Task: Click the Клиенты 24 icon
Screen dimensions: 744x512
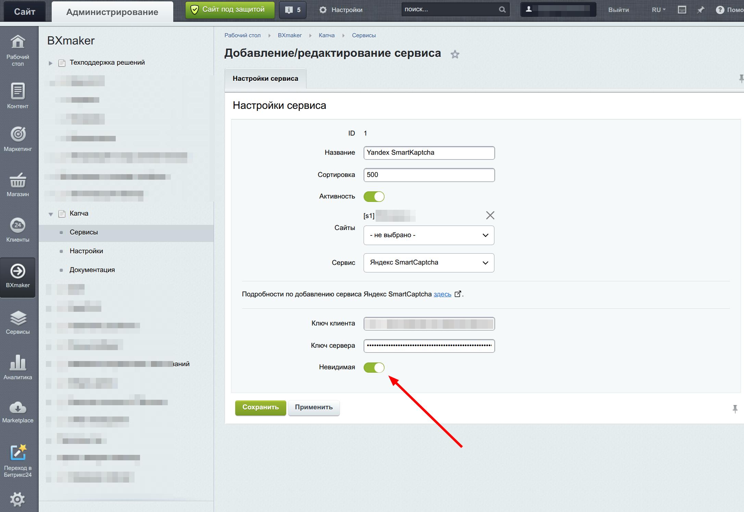Action: [x=18, y=225]
